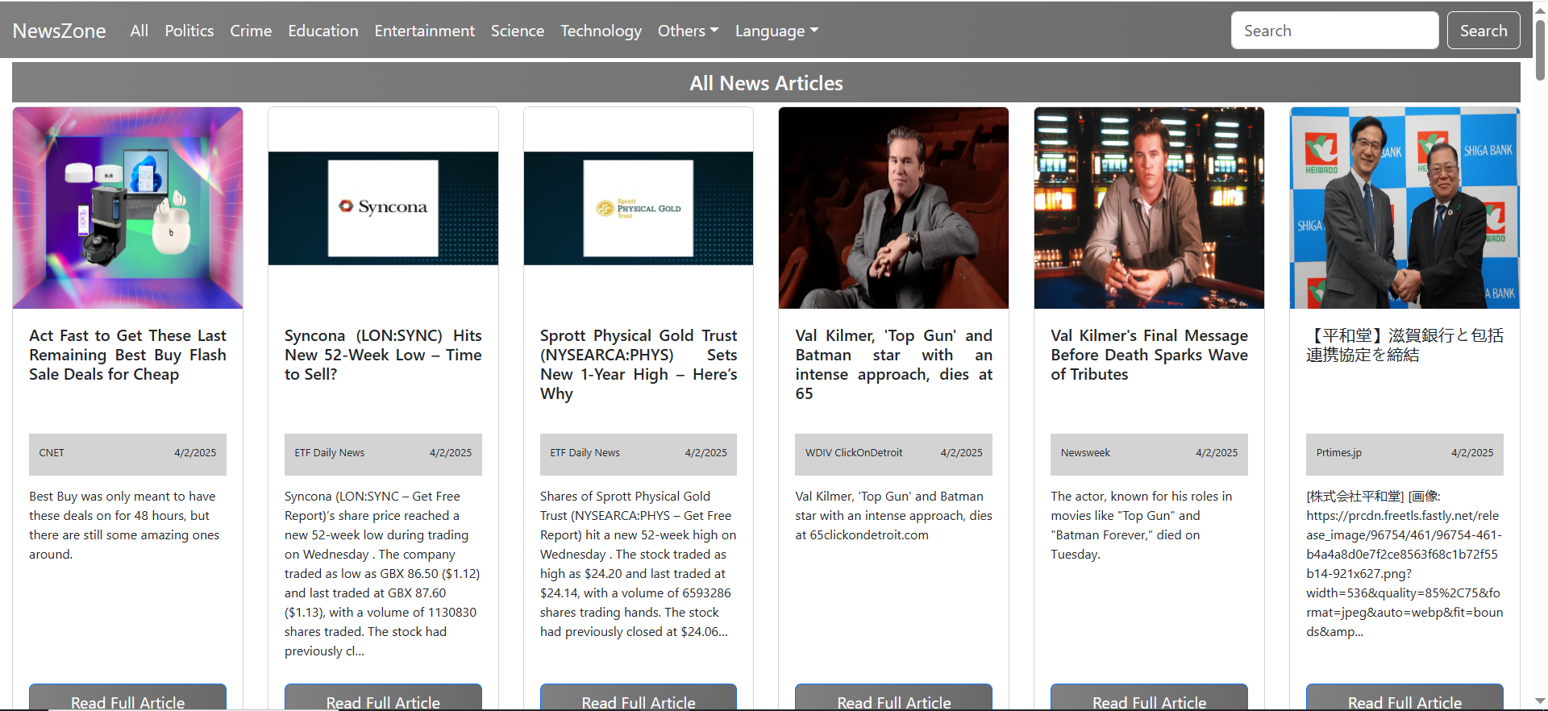Screen dimensions: 1548x711
Task: Open Val Kilmer's Final Message casino photo
Action: [1149, 208]
